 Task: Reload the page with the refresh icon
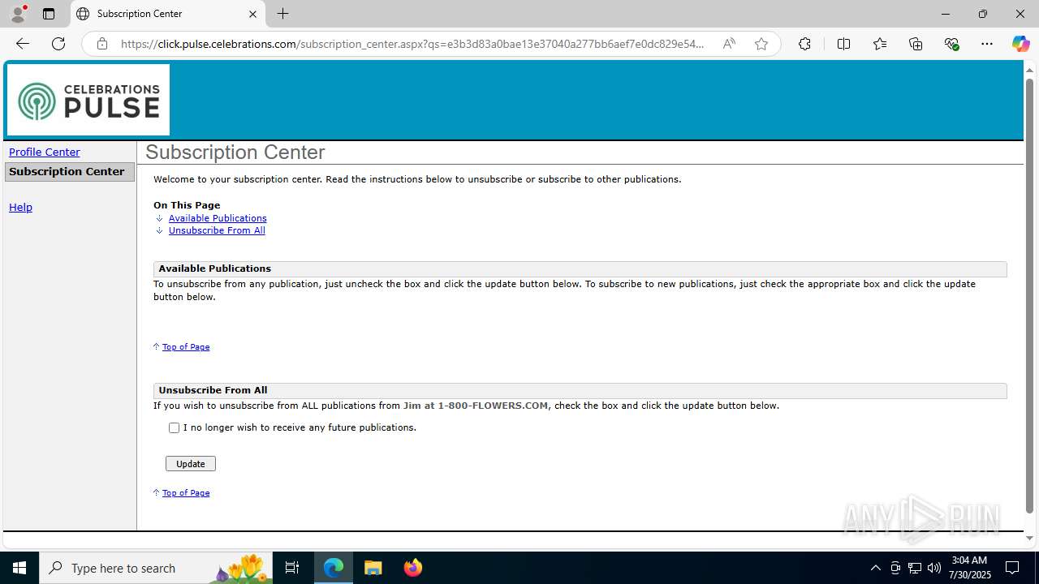58,44
